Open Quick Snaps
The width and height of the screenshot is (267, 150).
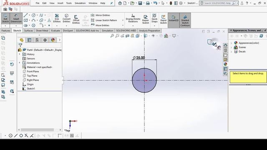(x=154, y=18)
